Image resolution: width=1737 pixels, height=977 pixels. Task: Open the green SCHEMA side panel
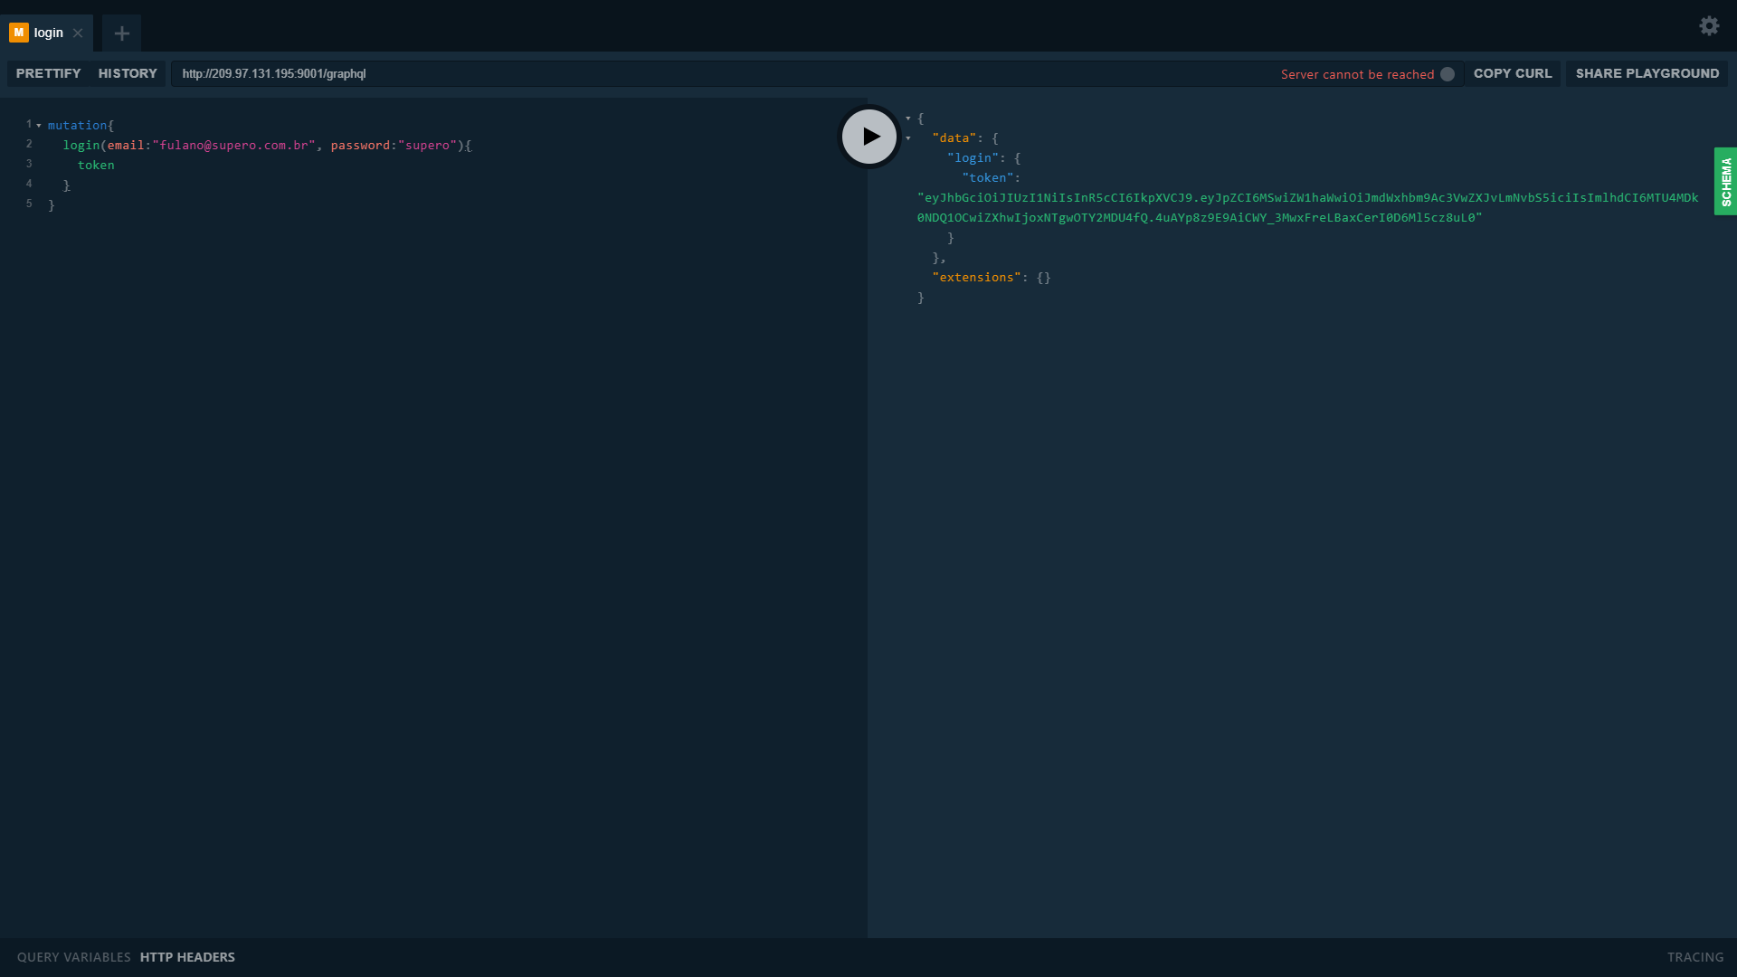1725,181
